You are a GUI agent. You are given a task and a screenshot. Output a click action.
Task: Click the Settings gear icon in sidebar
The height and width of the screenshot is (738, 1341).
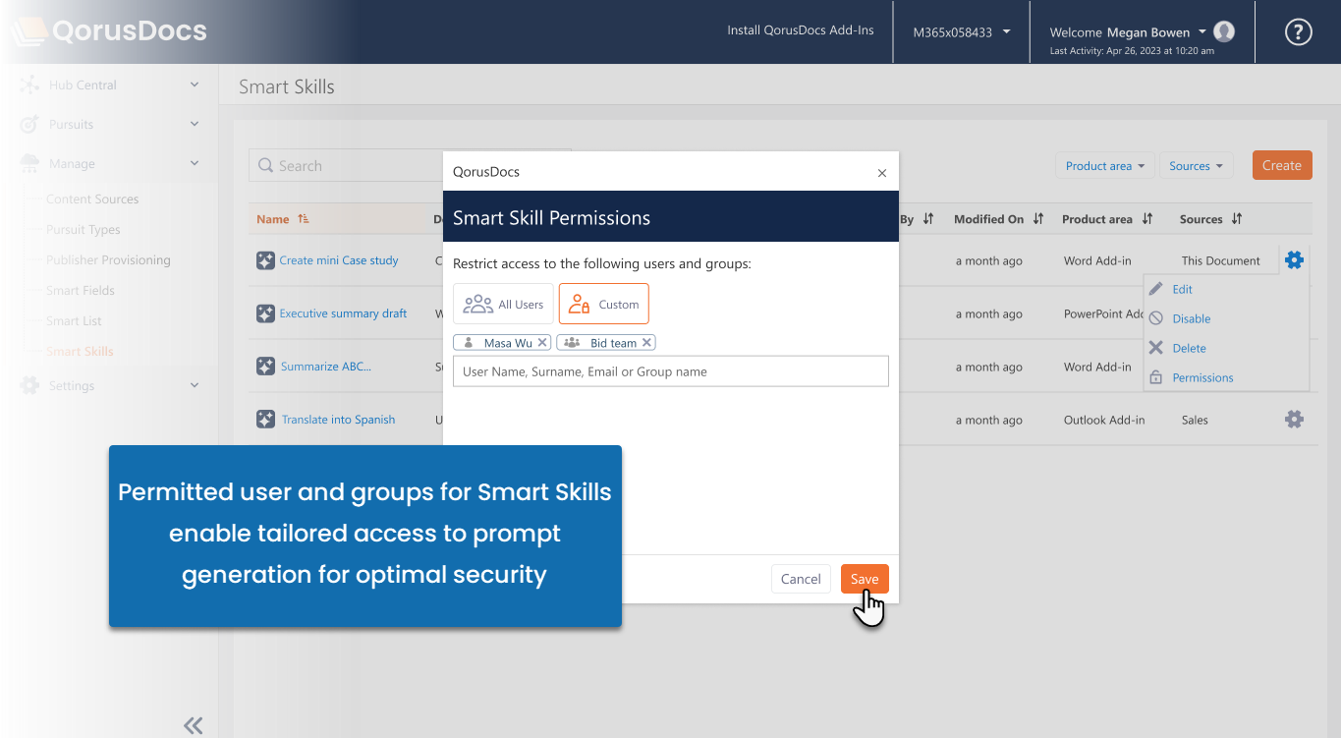(29, 385)
